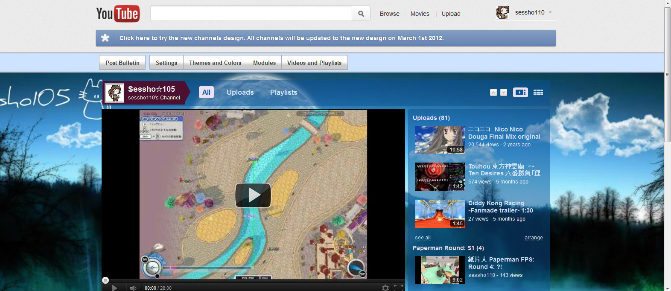
Task: Click the star icon in banner
Action: (105, 38)
